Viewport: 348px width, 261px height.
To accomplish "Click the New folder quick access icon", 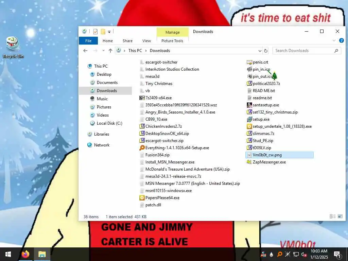I will pos(103,32).
